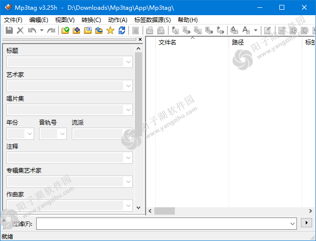Open the Undo history dropdown arrow
The image size is (316, 241).
(42, 30)
